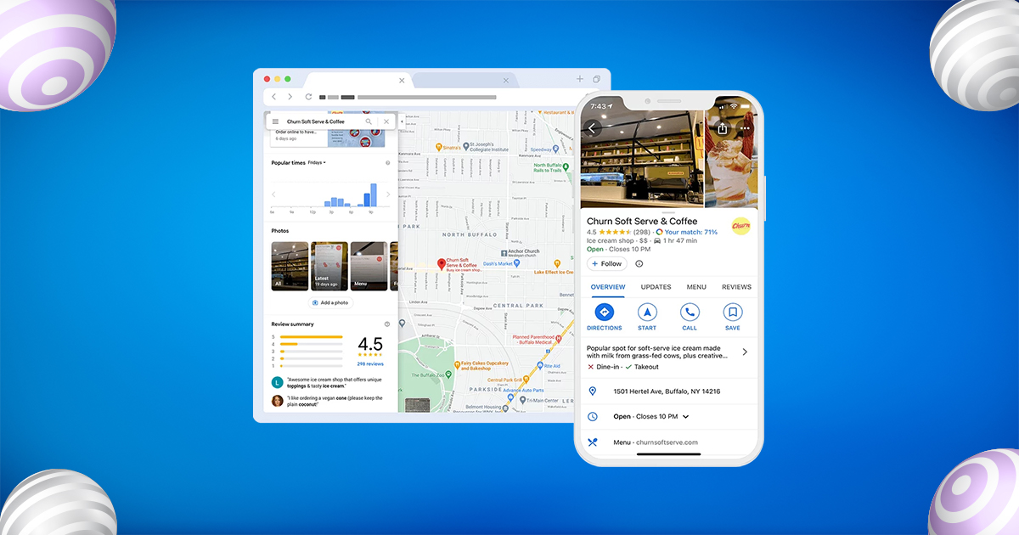This screenshot has width=1019, height=535.
Task: Switch to REVIEWS tab on phone
Action: [x=736, y=287]
